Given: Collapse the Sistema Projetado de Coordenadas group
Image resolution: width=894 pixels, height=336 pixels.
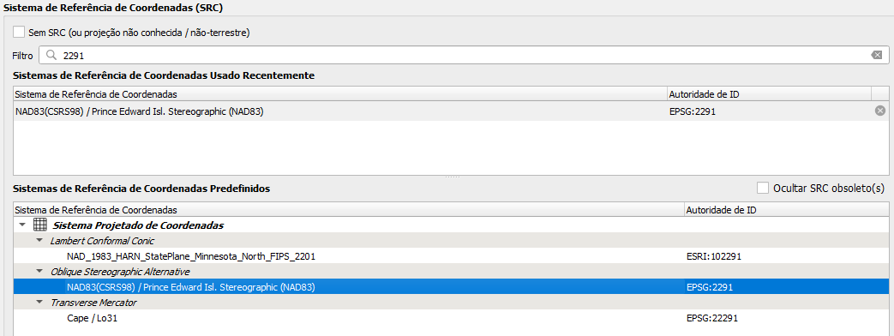Looking at the screenshot, I should (x=22, y=225).
